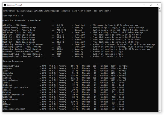Click the 'sihost' process name
This screenshot has width=164, height=115.
pos(6,83)
